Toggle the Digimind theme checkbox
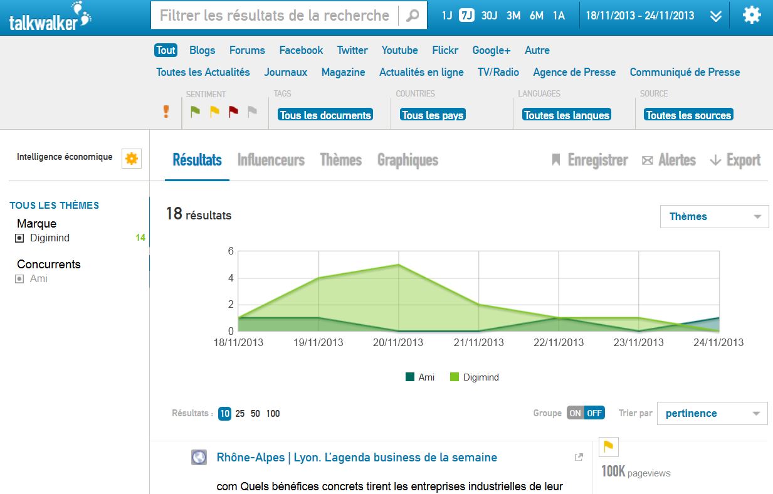Viewport: 773px width, 494px height. click(x=19, y=238)
